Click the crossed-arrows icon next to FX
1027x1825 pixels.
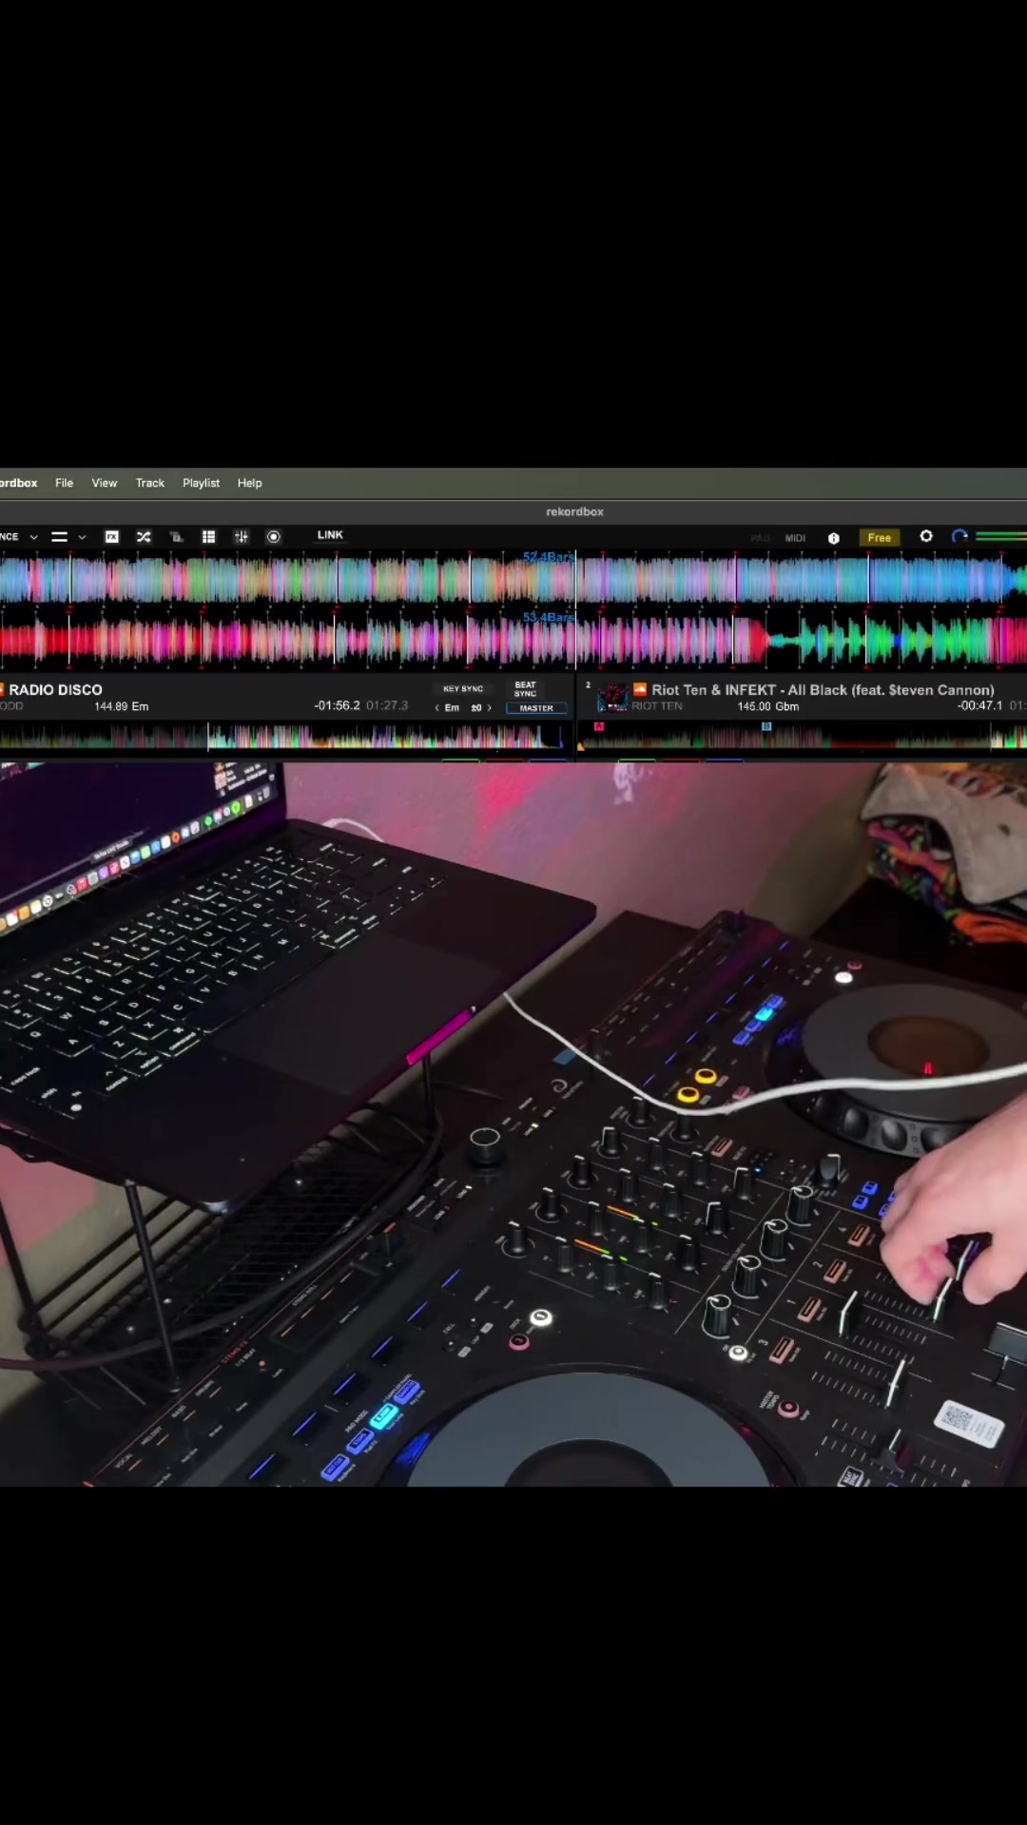point(144,537)
